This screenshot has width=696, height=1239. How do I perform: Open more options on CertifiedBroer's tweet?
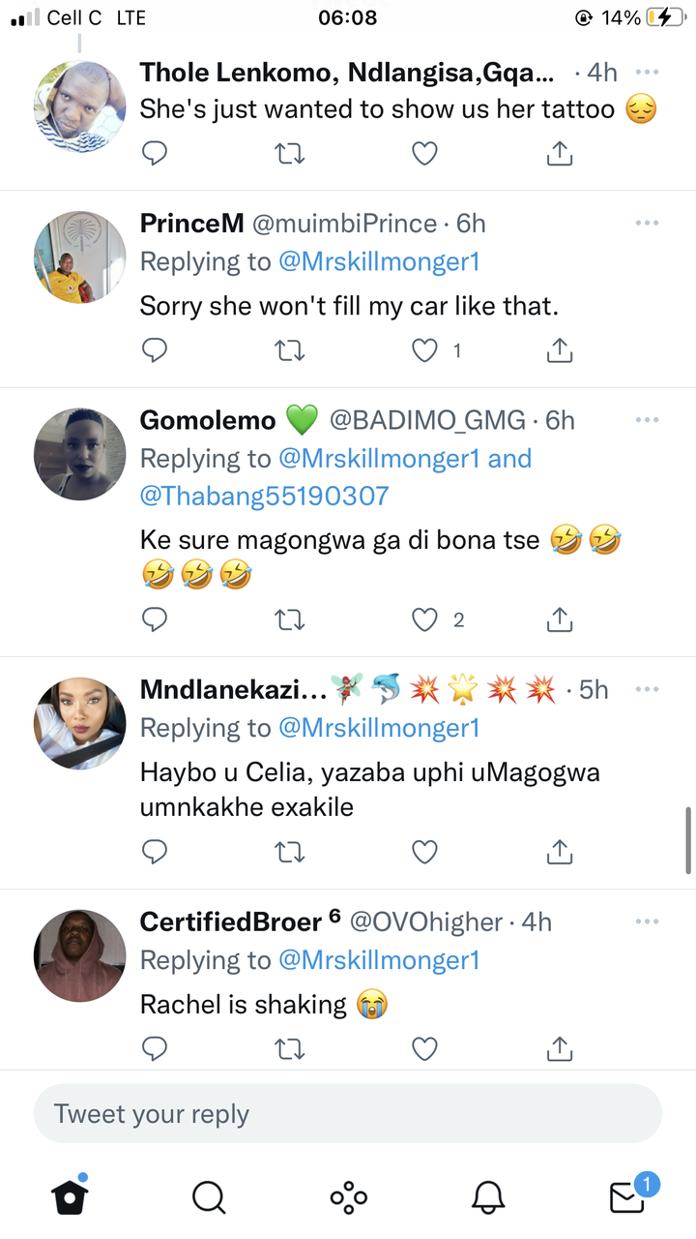(647, 922)
